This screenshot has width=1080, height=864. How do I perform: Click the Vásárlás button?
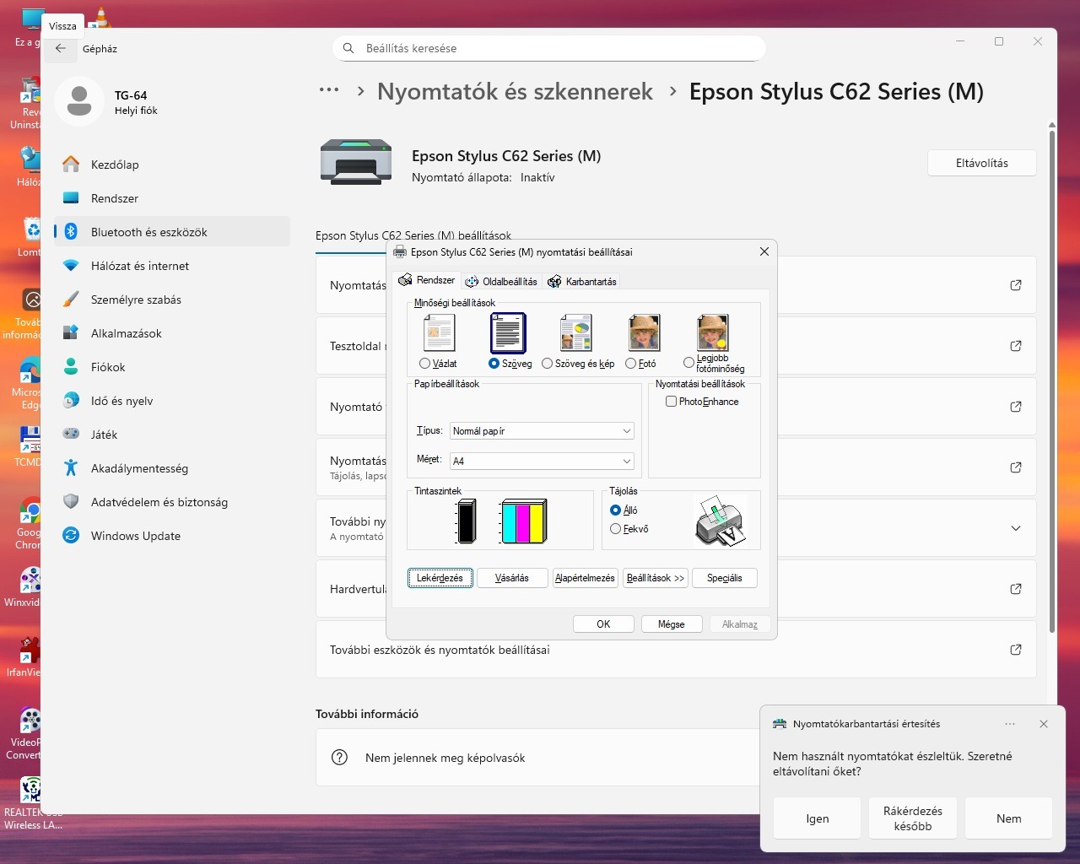click(512, 578)
